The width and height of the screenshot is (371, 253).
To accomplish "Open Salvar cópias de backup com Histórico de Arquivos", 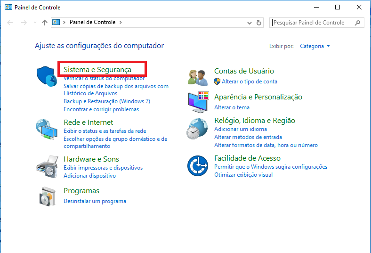I will (x=116, y=90).
